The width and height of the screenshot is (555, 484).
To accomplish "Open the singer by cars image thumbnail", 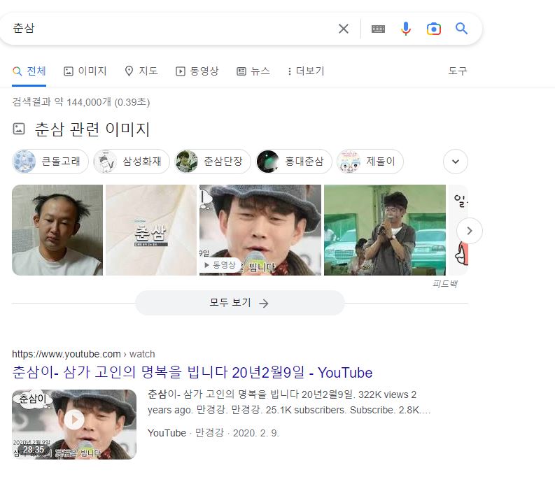I will tap(385, 230).
